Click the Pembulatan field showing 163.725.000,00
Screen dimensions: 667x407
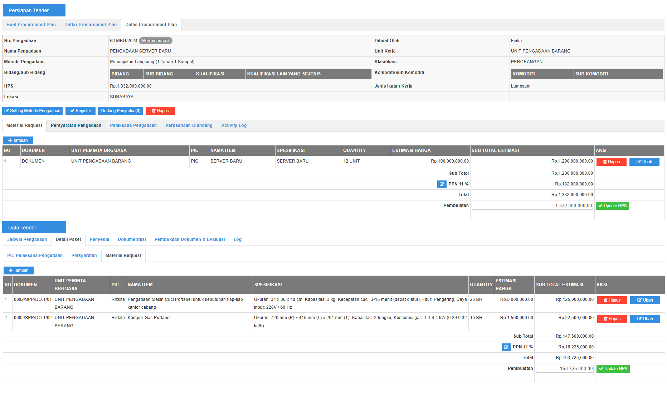pos(564,369)
